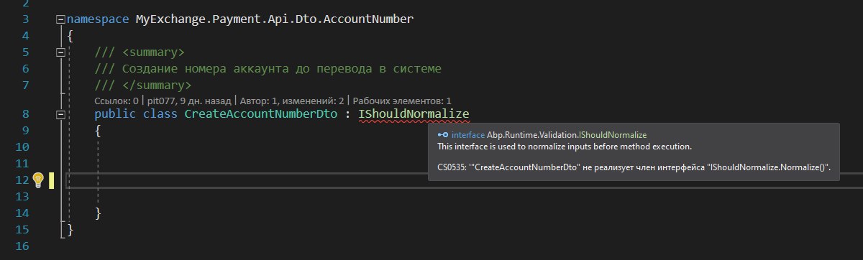Click the IShouldNormalize interface name in code
Image resolution: width=863 pixels, height=260 pixels.
click(x=414, y=114)
